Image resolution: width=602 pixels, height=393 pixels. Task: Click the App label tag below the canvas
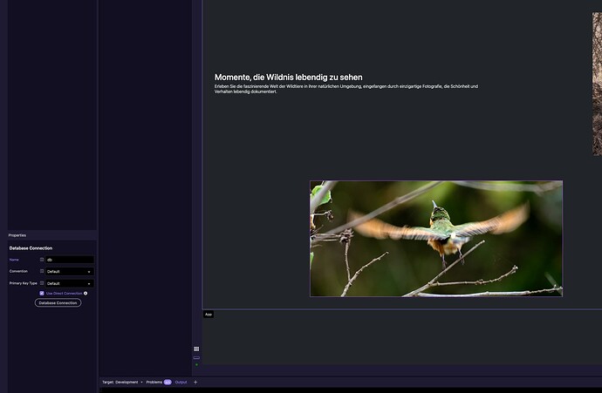tap(209, 315)
